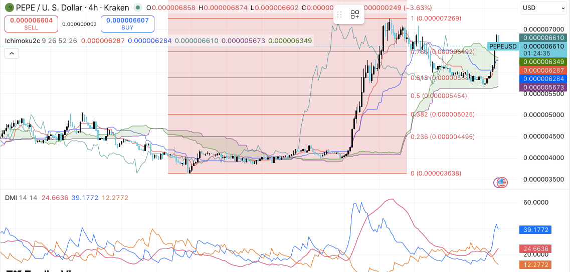Click the green 0.000006349 price axis tag
Viewport: 570px width, 272px height.
click(x=543, y=62)
